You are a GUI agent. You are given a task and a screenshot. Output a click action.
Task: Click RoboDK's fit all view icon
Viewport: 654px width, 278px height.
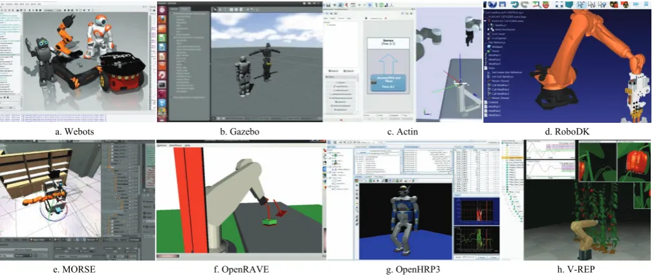pos(560,4)
